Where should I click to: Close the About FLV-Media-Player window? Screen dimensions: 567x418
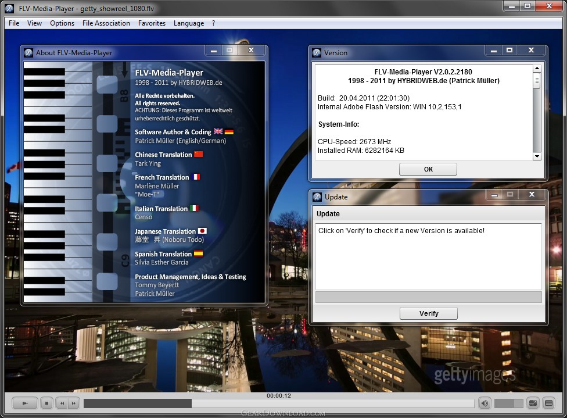(x=252, y=51)
